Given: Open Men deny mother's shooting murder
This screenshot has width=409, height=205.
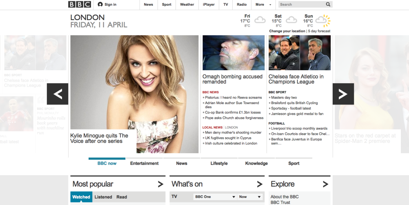Looking at the screenshot, I should (x=233, y=132).
